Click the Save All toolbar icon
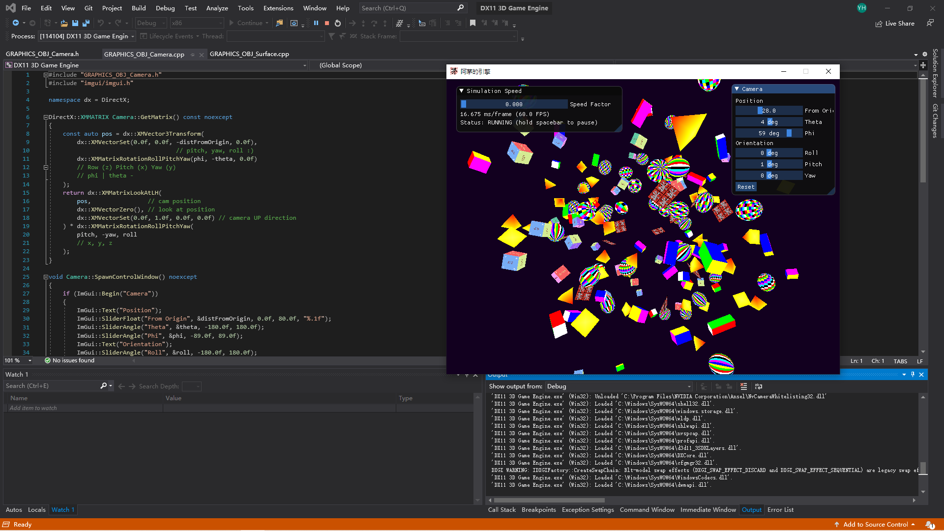Screen dimensions: 944x531 tap(86, 23)
